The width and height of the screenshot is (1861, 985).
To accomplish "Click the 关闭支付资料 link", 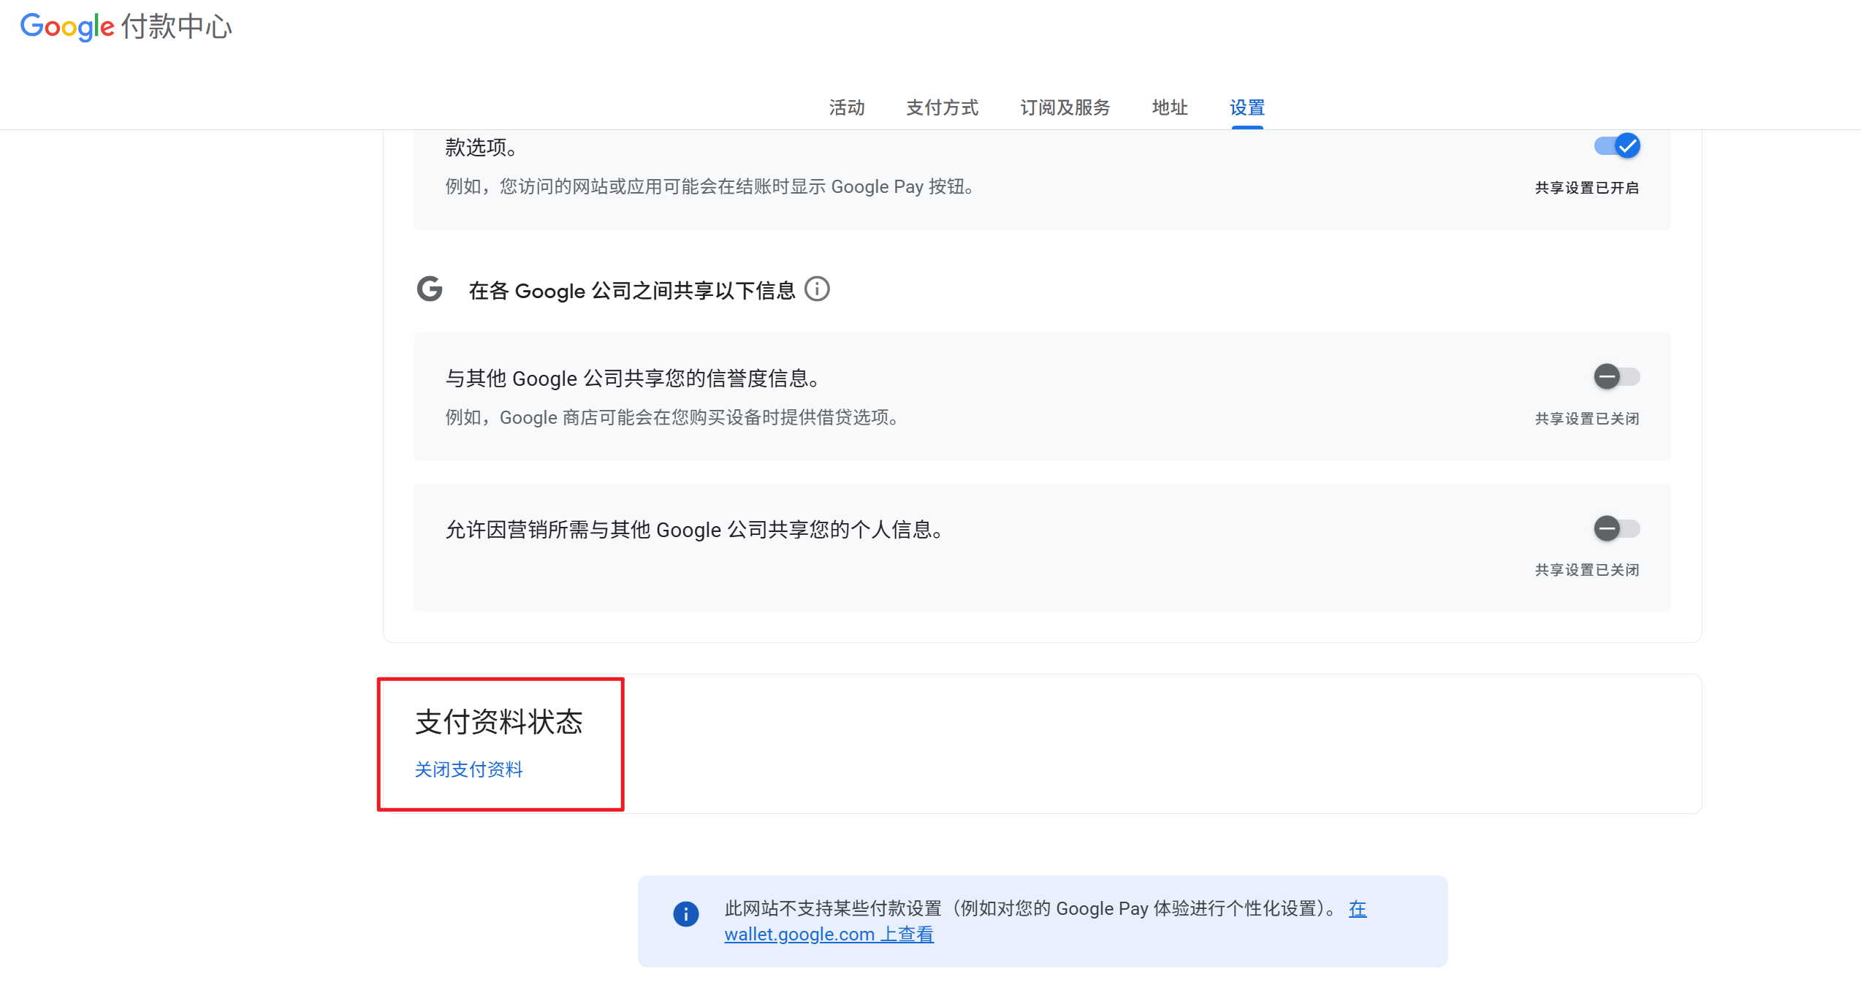I will click(x=469, y=769).
